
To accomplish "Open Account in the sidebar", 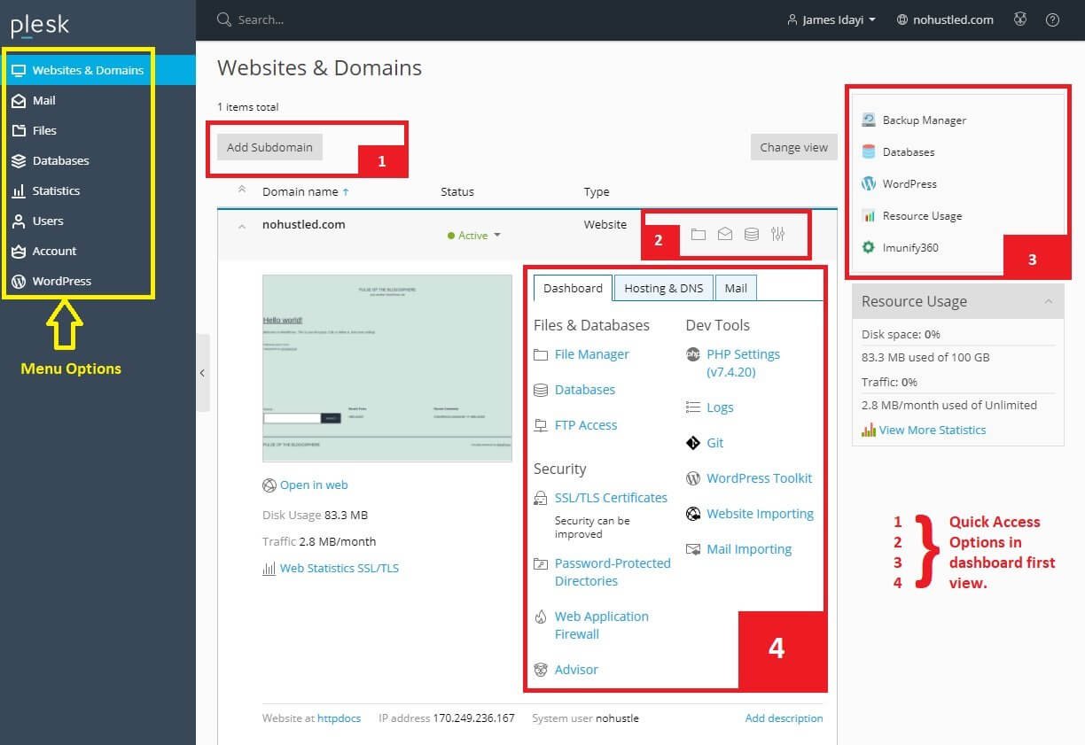I will (98, 251).
